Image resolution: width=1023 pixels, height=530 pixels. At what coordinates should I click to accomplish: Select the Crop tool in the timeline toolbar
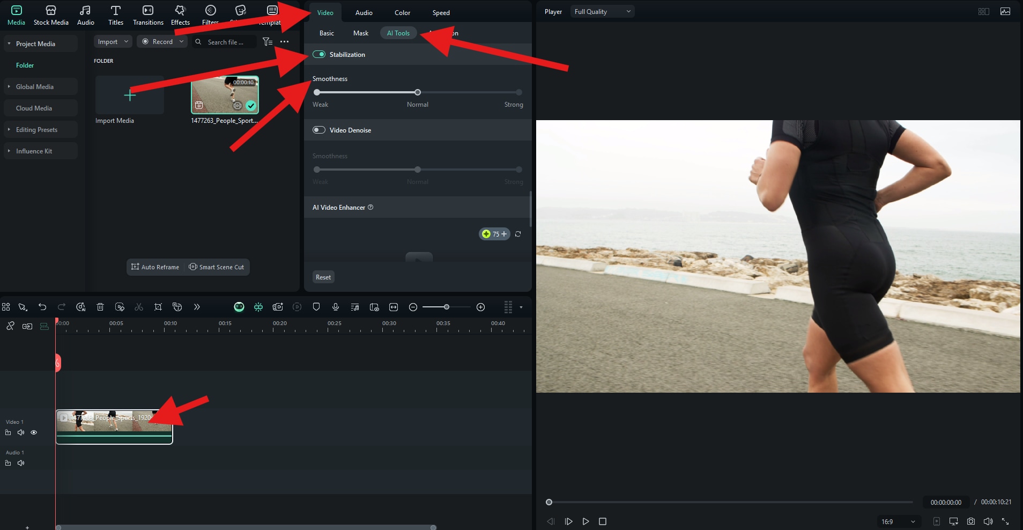coord(158,307)
